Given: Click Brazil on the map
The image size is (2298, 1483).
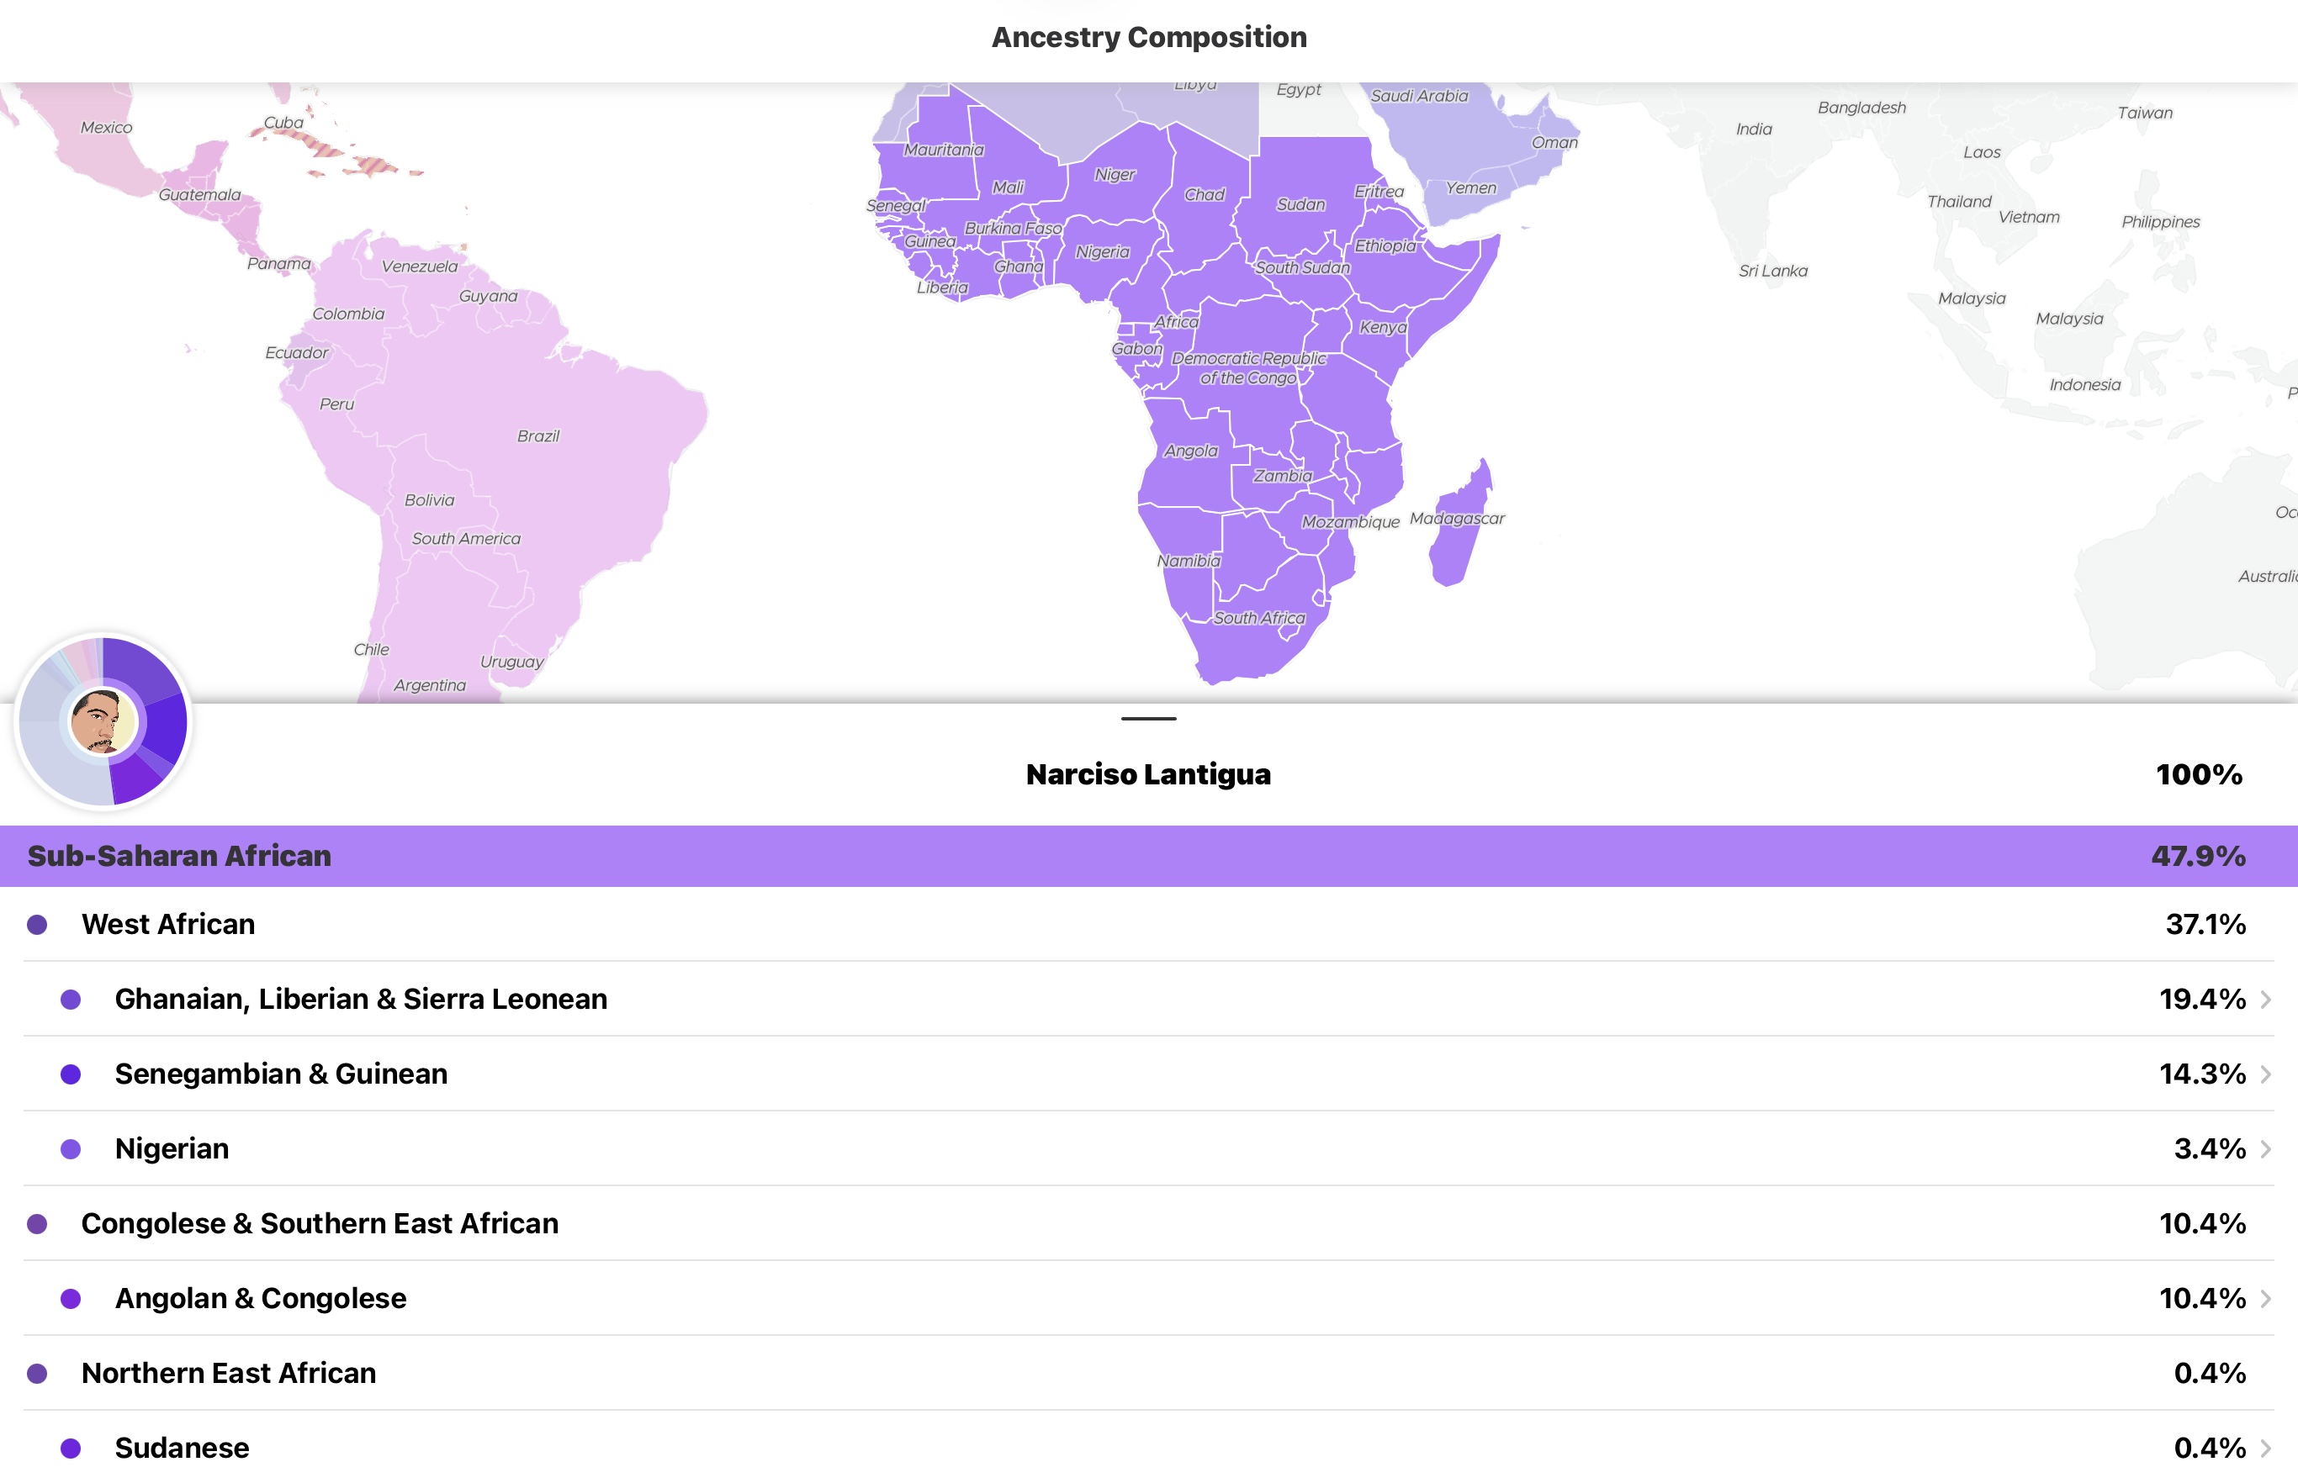Looking at the screenshot, I should click(x=537, y=436).
